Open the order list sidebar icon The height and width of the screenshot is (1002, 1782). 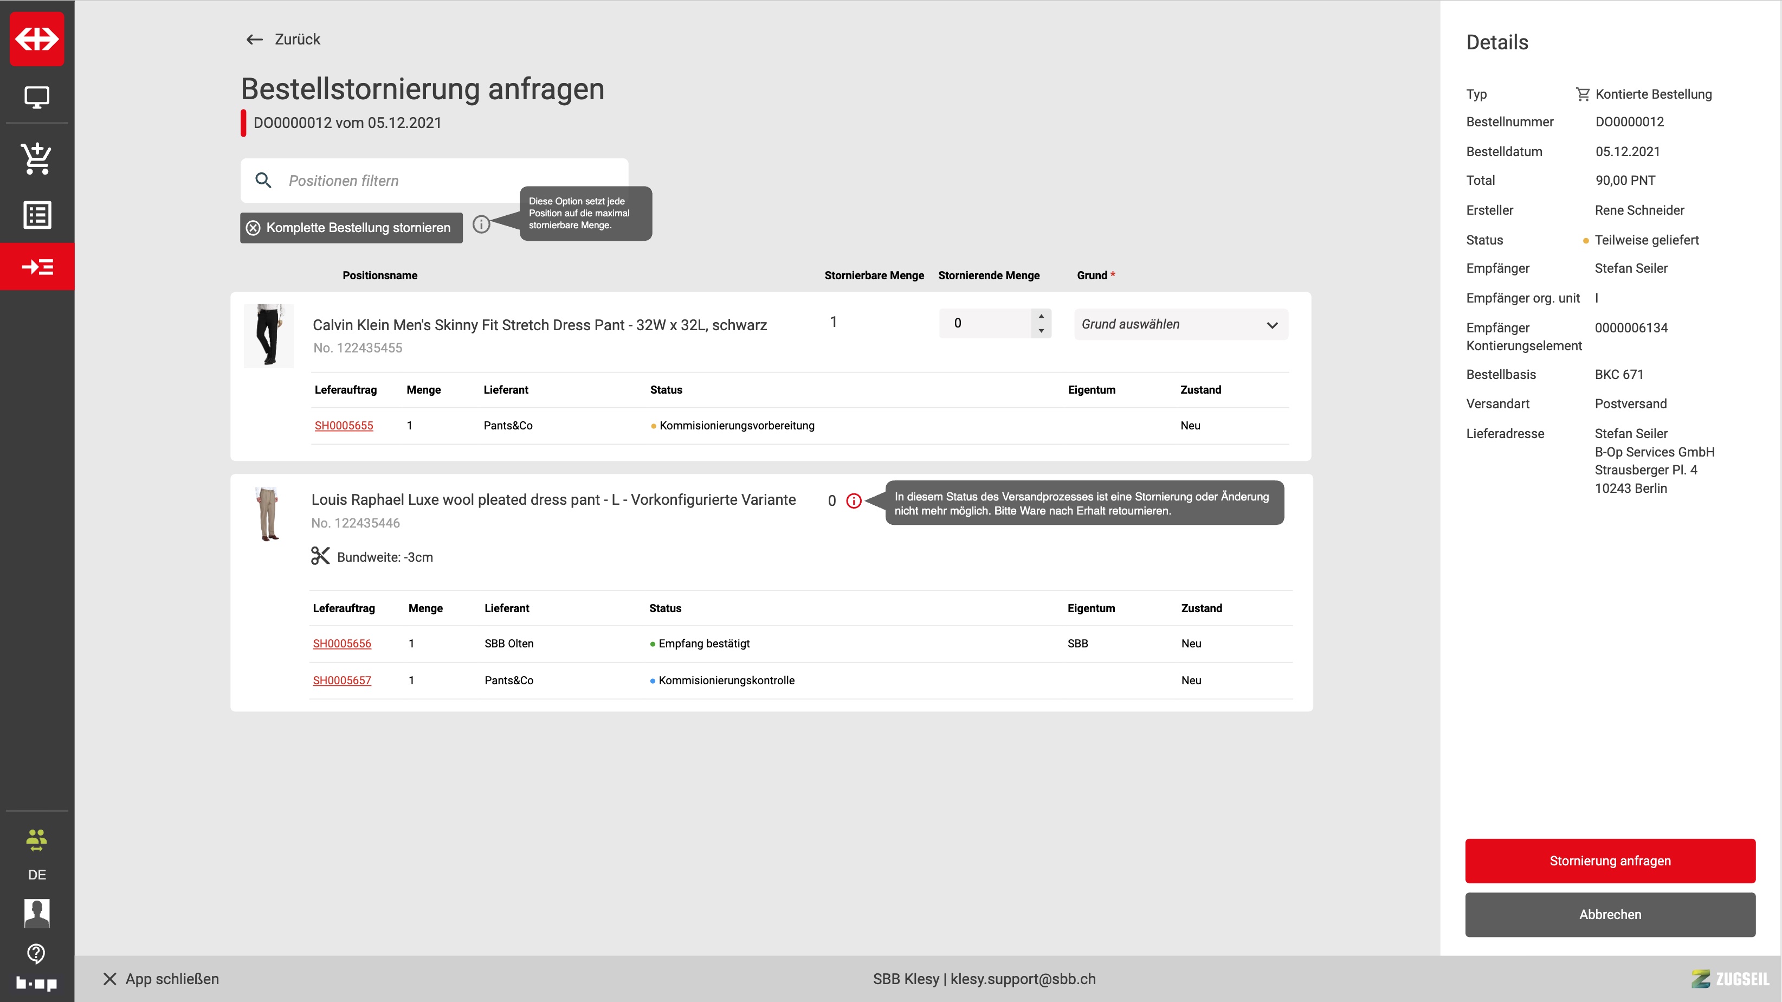(x=37, y=215)
